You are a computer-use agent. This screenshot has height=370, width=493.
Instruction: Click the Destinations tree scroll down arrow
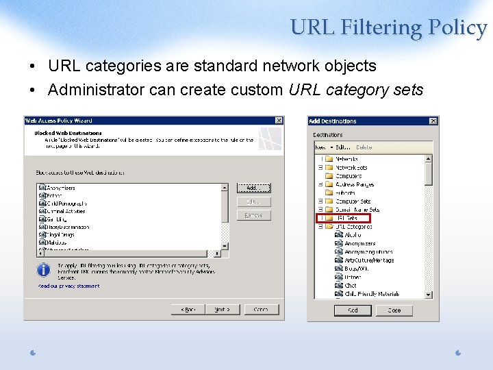[x=428, y=295]
